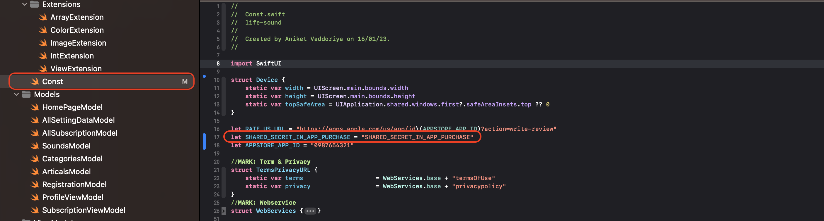Select the Models folder icon

point(26,94)
